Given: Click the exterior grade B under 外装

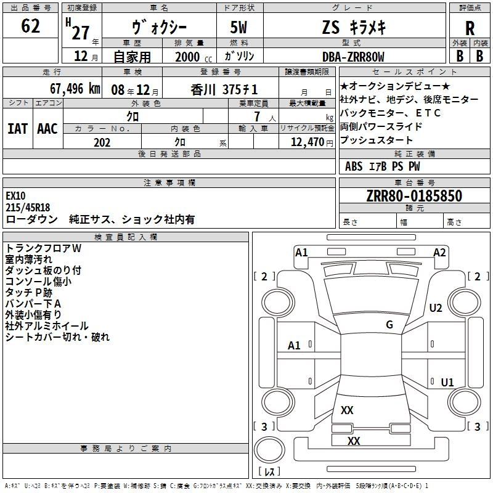Looking at the screenshot, I should pos(460,56).
